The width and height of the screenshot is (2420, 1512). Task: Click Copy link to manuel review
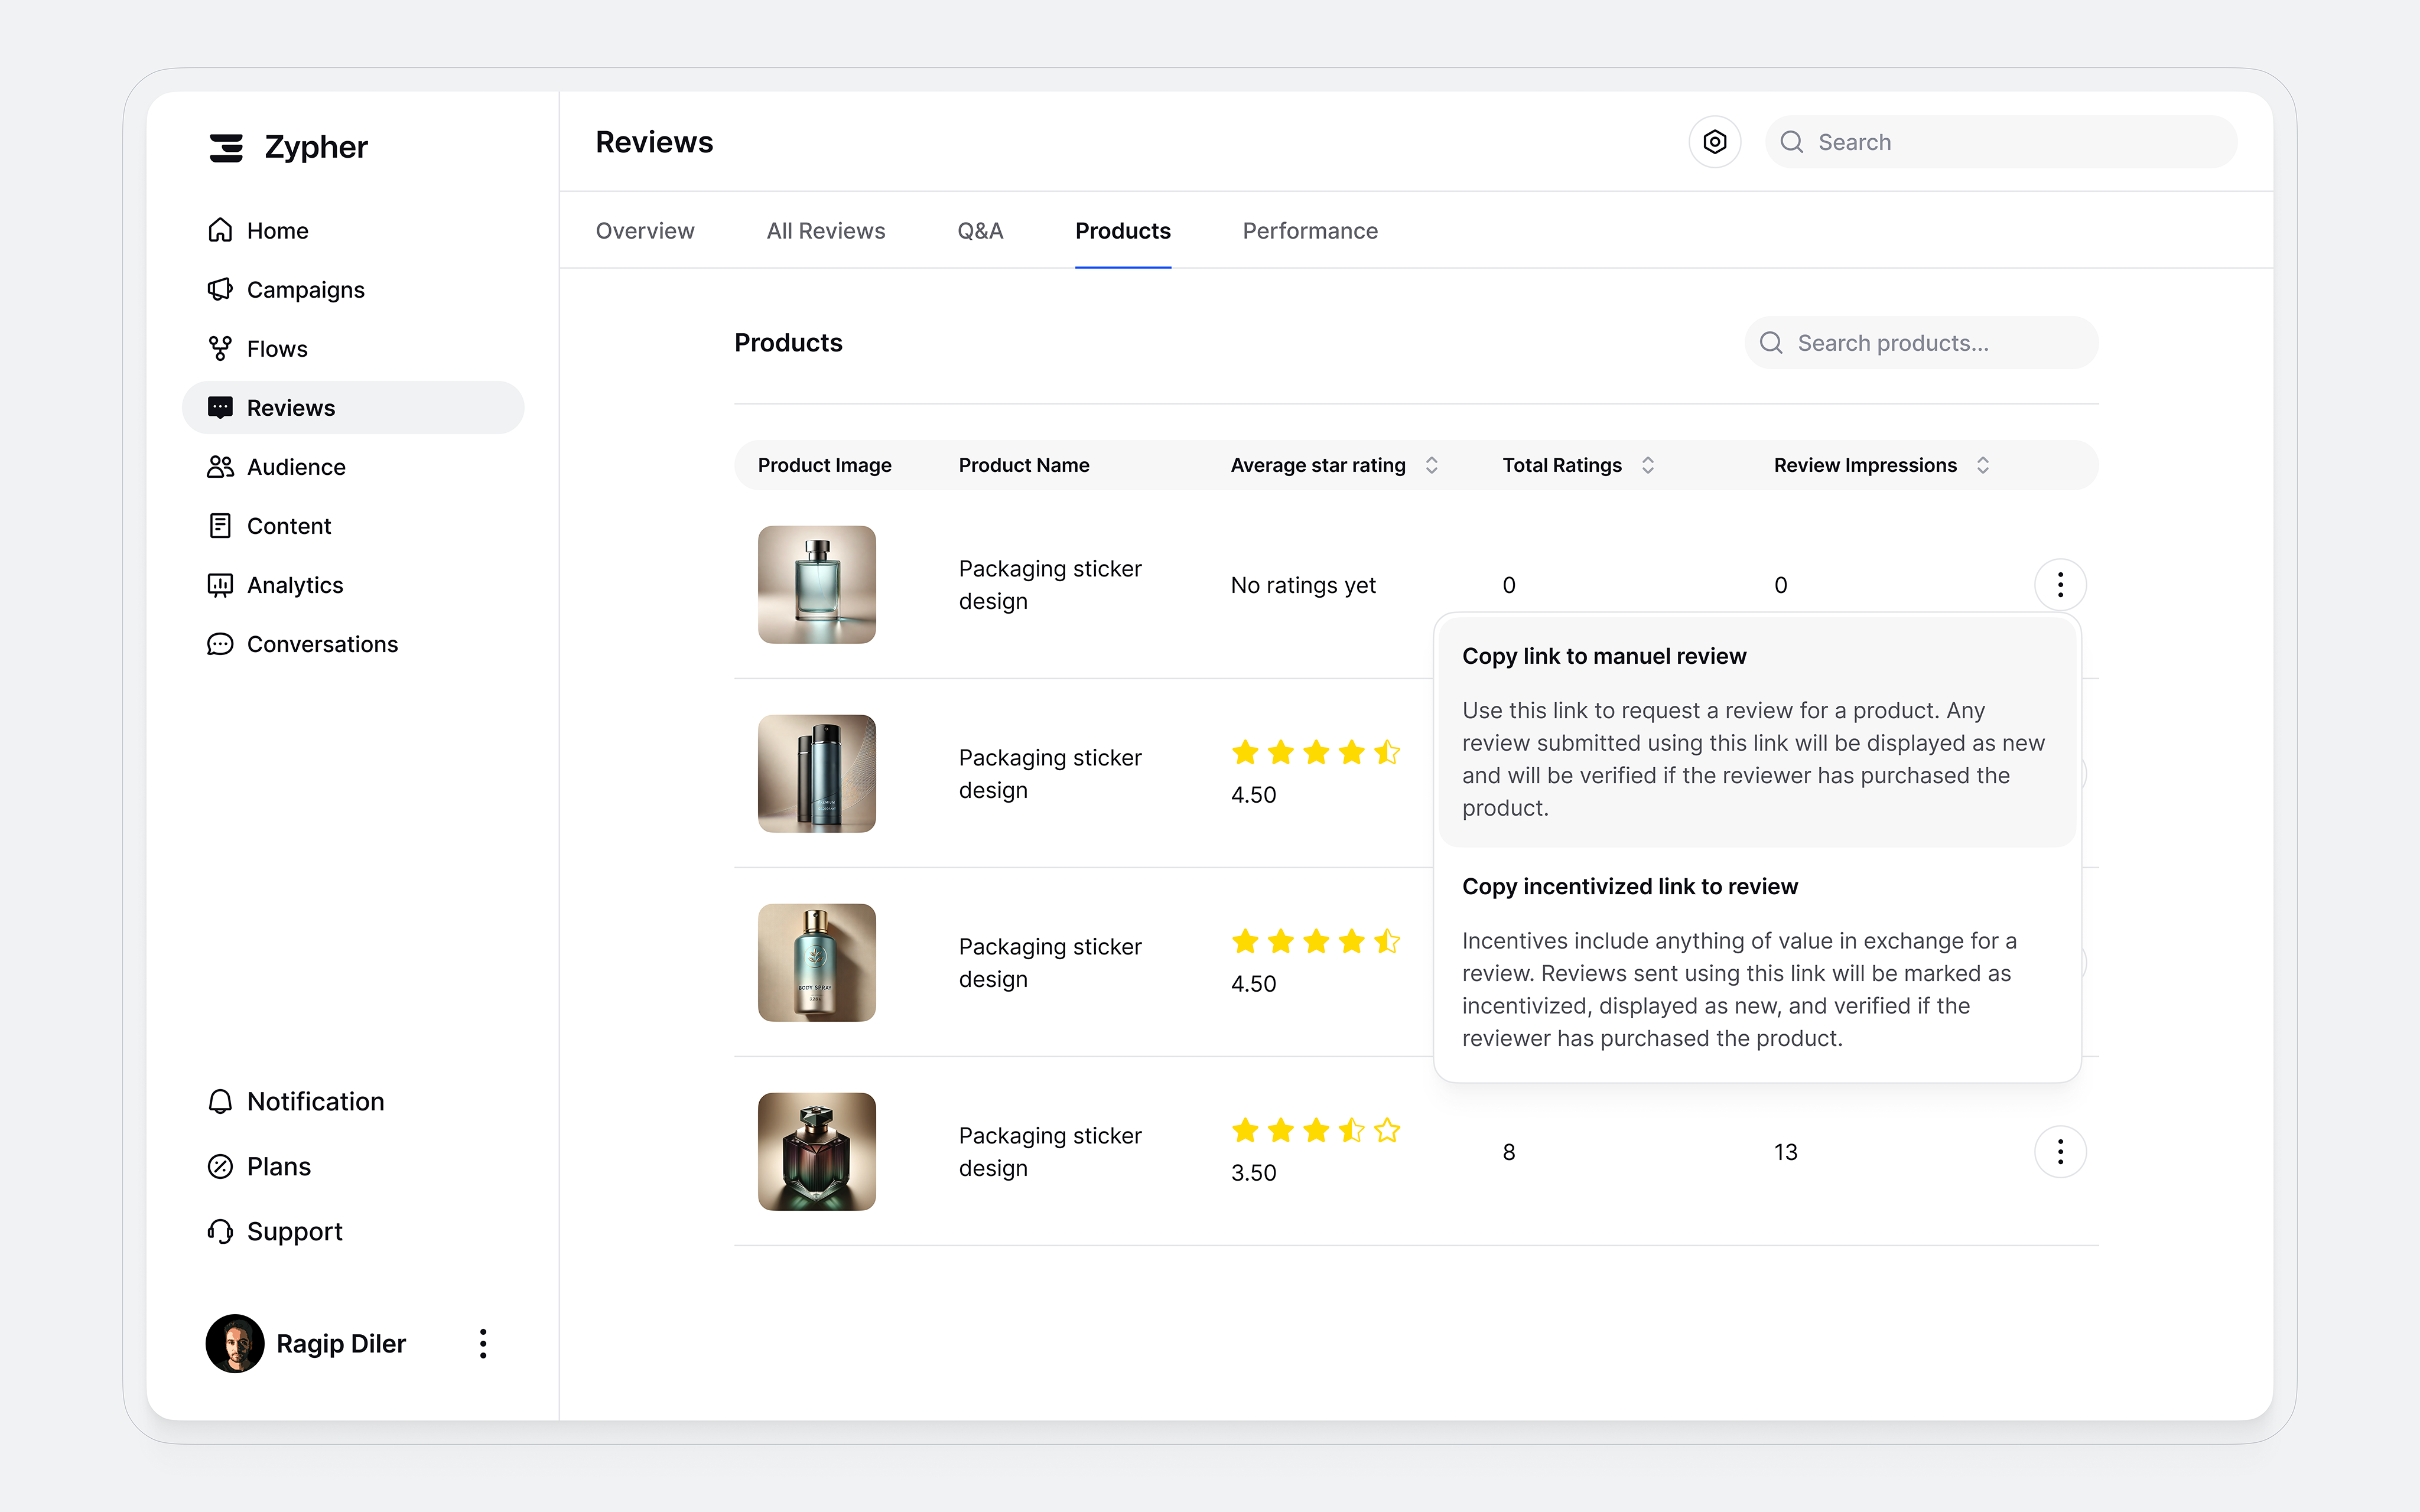tap(1604, 656)
